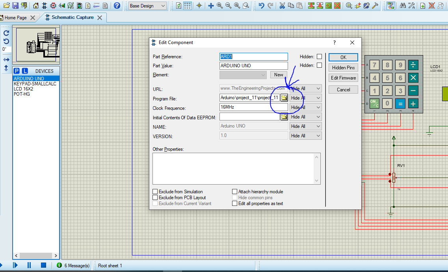Open the Hide All dropdown beside Clock Frequence
The image size is (448, 272).
click(x=318, y=107)
